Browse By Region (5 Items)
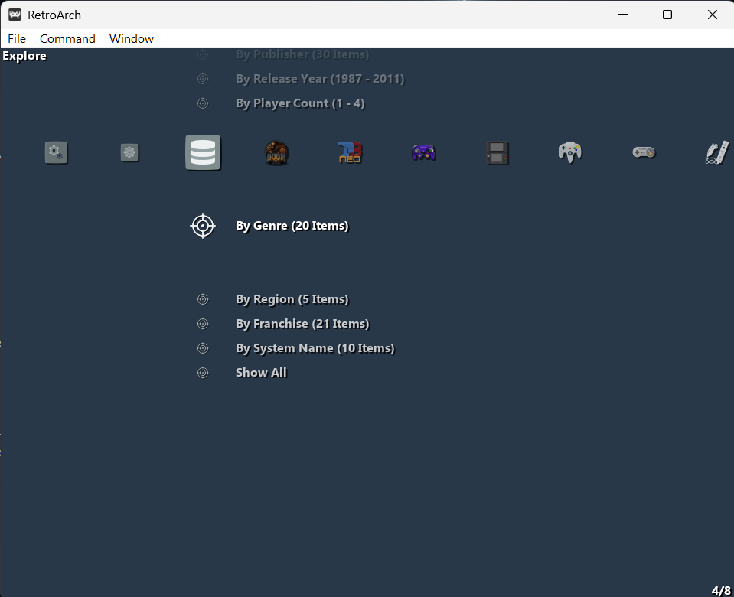Viewport: 734px width, 597px height. pos(292,299)
